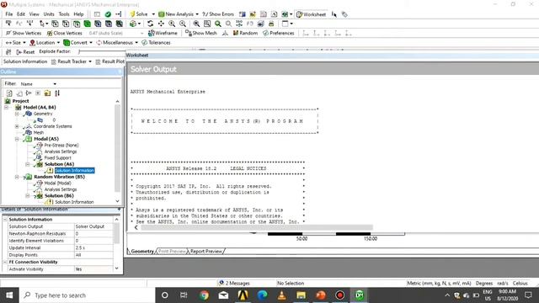Click the Solve lightning icon
Viewport: 539px width, 303px height.
[132, 14]
